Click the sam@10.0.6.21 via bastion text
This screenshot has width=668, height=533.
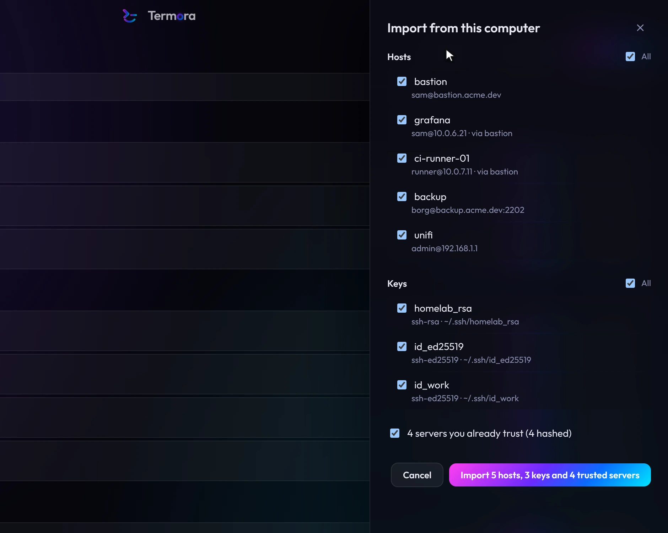462,134
